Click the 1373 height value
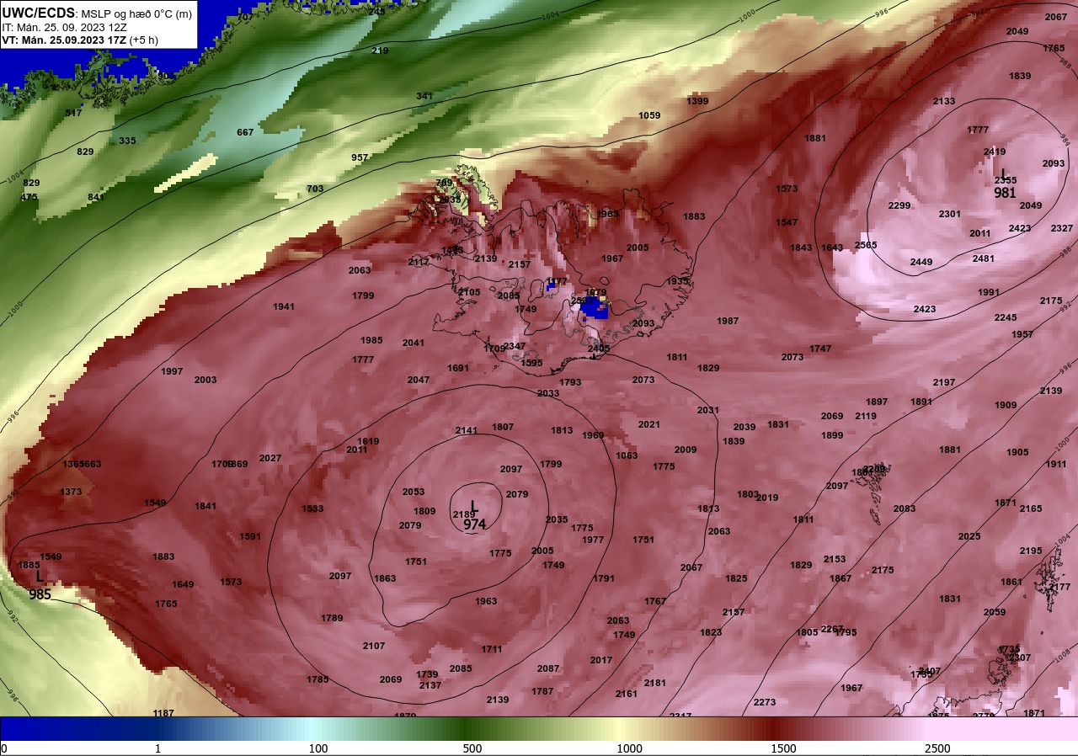Image resolution: width=1078 pixels, height=756 pixels. [x=71, y=492]
